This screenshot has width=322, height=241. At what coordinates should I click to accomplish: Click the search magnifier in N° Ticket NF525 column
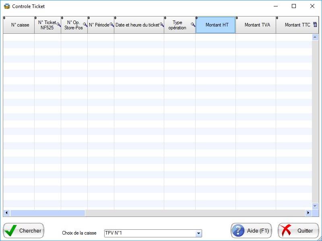pyautogui.click(x=59, y=25)
